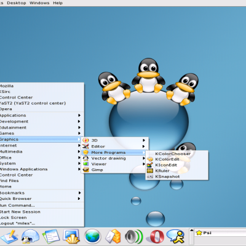The height and width of the screenshot is (246, 246).
Task: Expand the Edutainment submenu arrow
Action: coord(79,127)
